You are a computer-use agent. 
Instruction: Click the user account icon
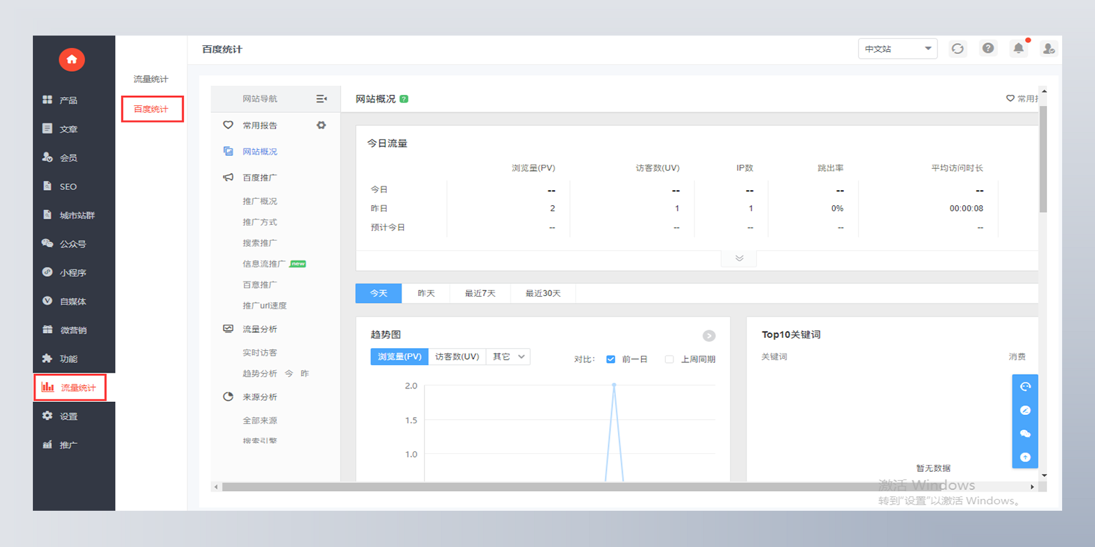(x=1048, y=49)
